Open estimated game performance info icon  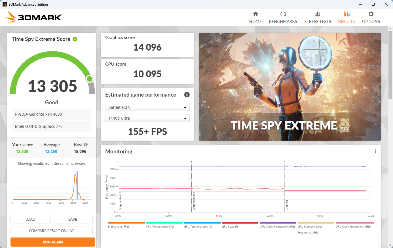187,95
